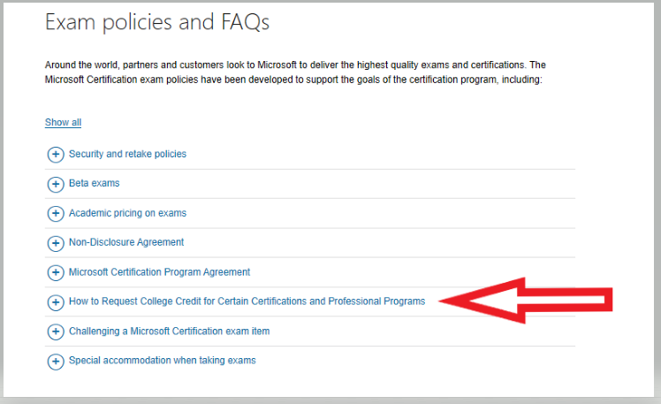Click plus icon next to Special accommodation when taking exams

click(56, 362)
